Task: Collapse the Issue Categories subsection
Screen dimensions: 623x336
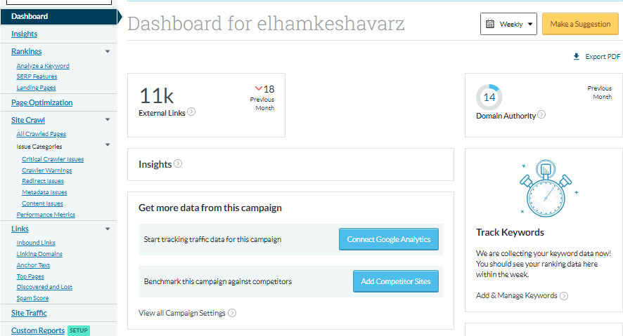Action: [x=108, y=145]
